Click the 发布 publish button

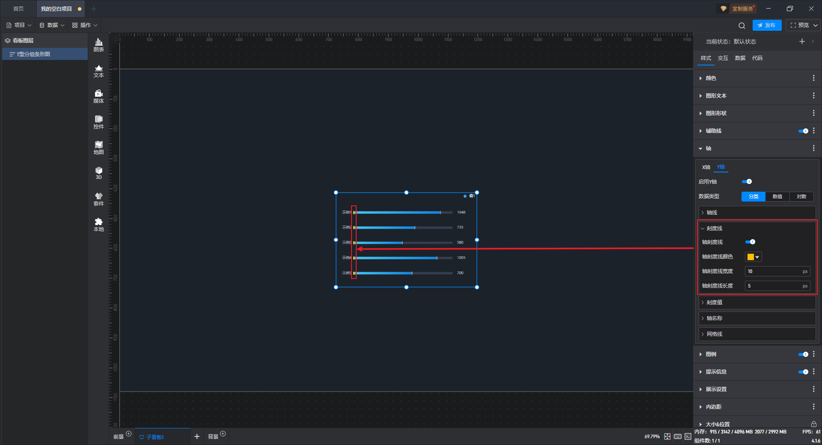click(767, 25)
